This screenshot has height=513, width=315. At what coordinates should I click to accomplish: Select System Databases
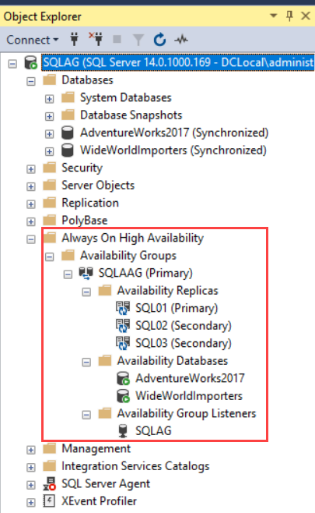pos(126,97)
